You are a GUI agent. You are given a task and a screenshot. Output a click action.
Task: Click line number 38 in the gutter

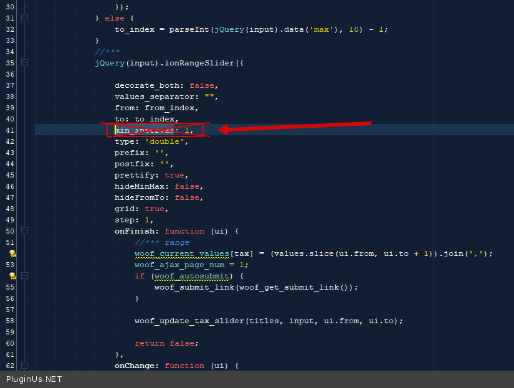click(9, 97)
